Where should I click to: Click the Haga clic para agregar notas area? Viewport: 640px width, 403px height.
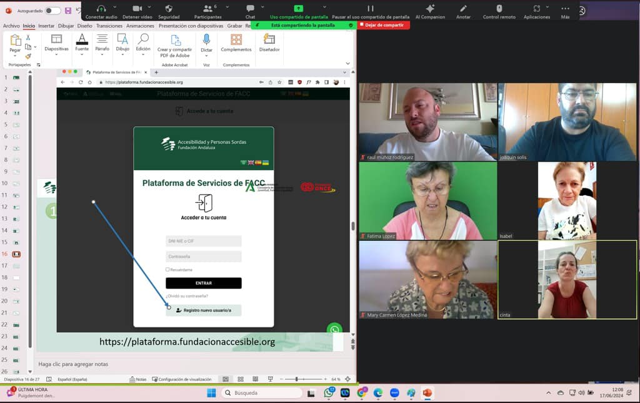pyautogui.click(x=74, y=364)
